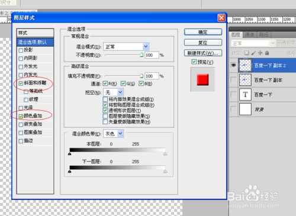Uncheck 透明形状图层(T)
This screenshot has width=296, height=216.
click(x=105, y=111)
